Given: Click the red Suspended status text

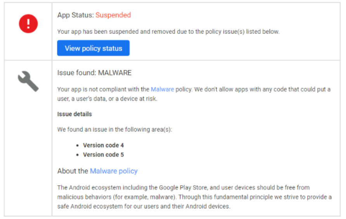Looking at the screenshot, I should click(113, 15).
